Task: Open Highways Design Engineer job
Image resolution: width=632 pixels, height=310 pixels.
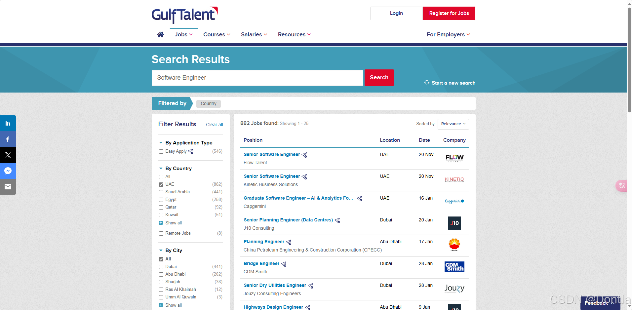Action: coord(273,307)
